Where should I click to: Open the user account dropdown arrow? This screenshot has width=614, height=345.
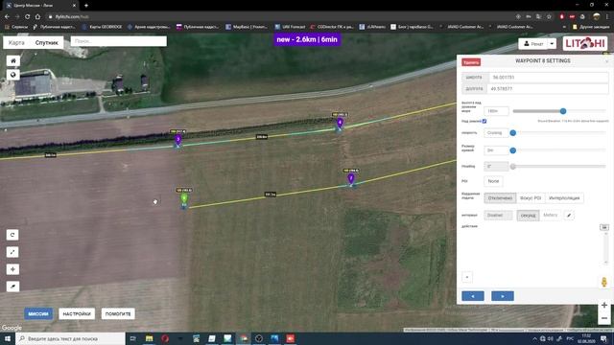click(552, 44)
